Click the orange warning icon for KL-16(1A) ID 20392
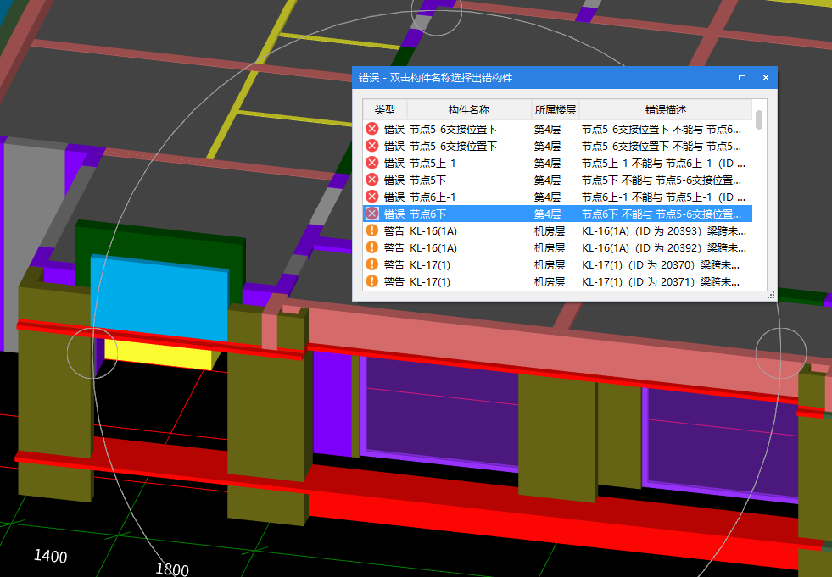The height and width of the screenshot is (577, 832). tap(372, 247)
